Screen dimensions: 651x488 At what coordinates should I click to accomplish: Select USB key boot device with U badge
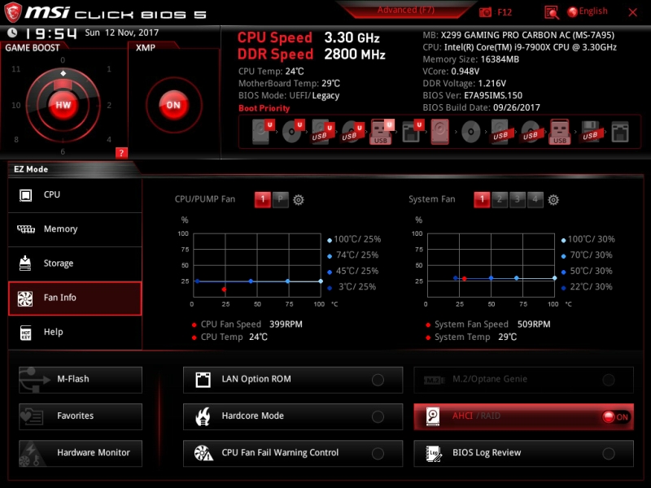tap(382, 132)
